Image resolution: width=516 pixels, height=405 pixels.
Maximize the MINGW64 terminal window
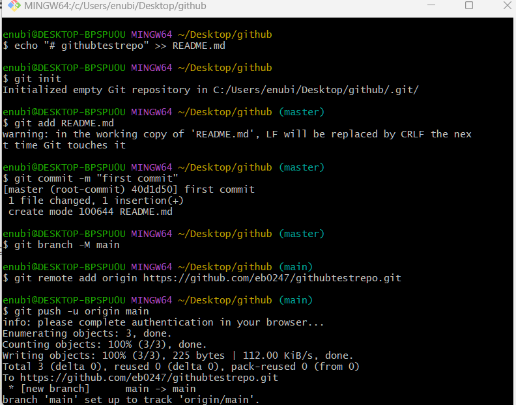coord(469,5)
